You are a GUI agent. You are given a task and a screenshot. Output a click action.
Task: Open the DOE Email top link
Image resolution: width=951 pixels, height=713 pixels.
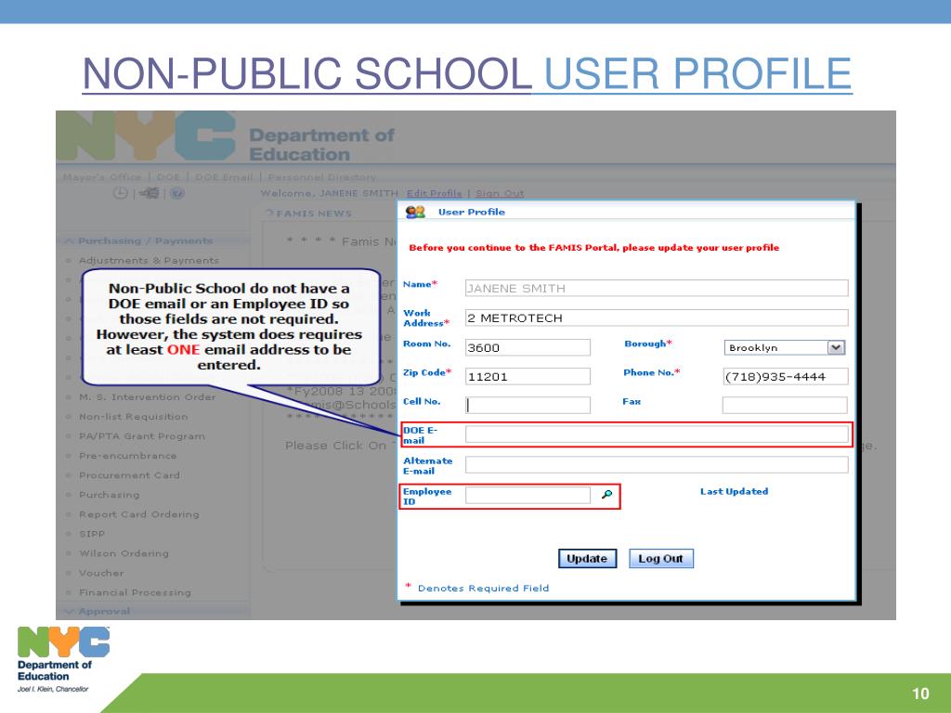pos(224,177)
